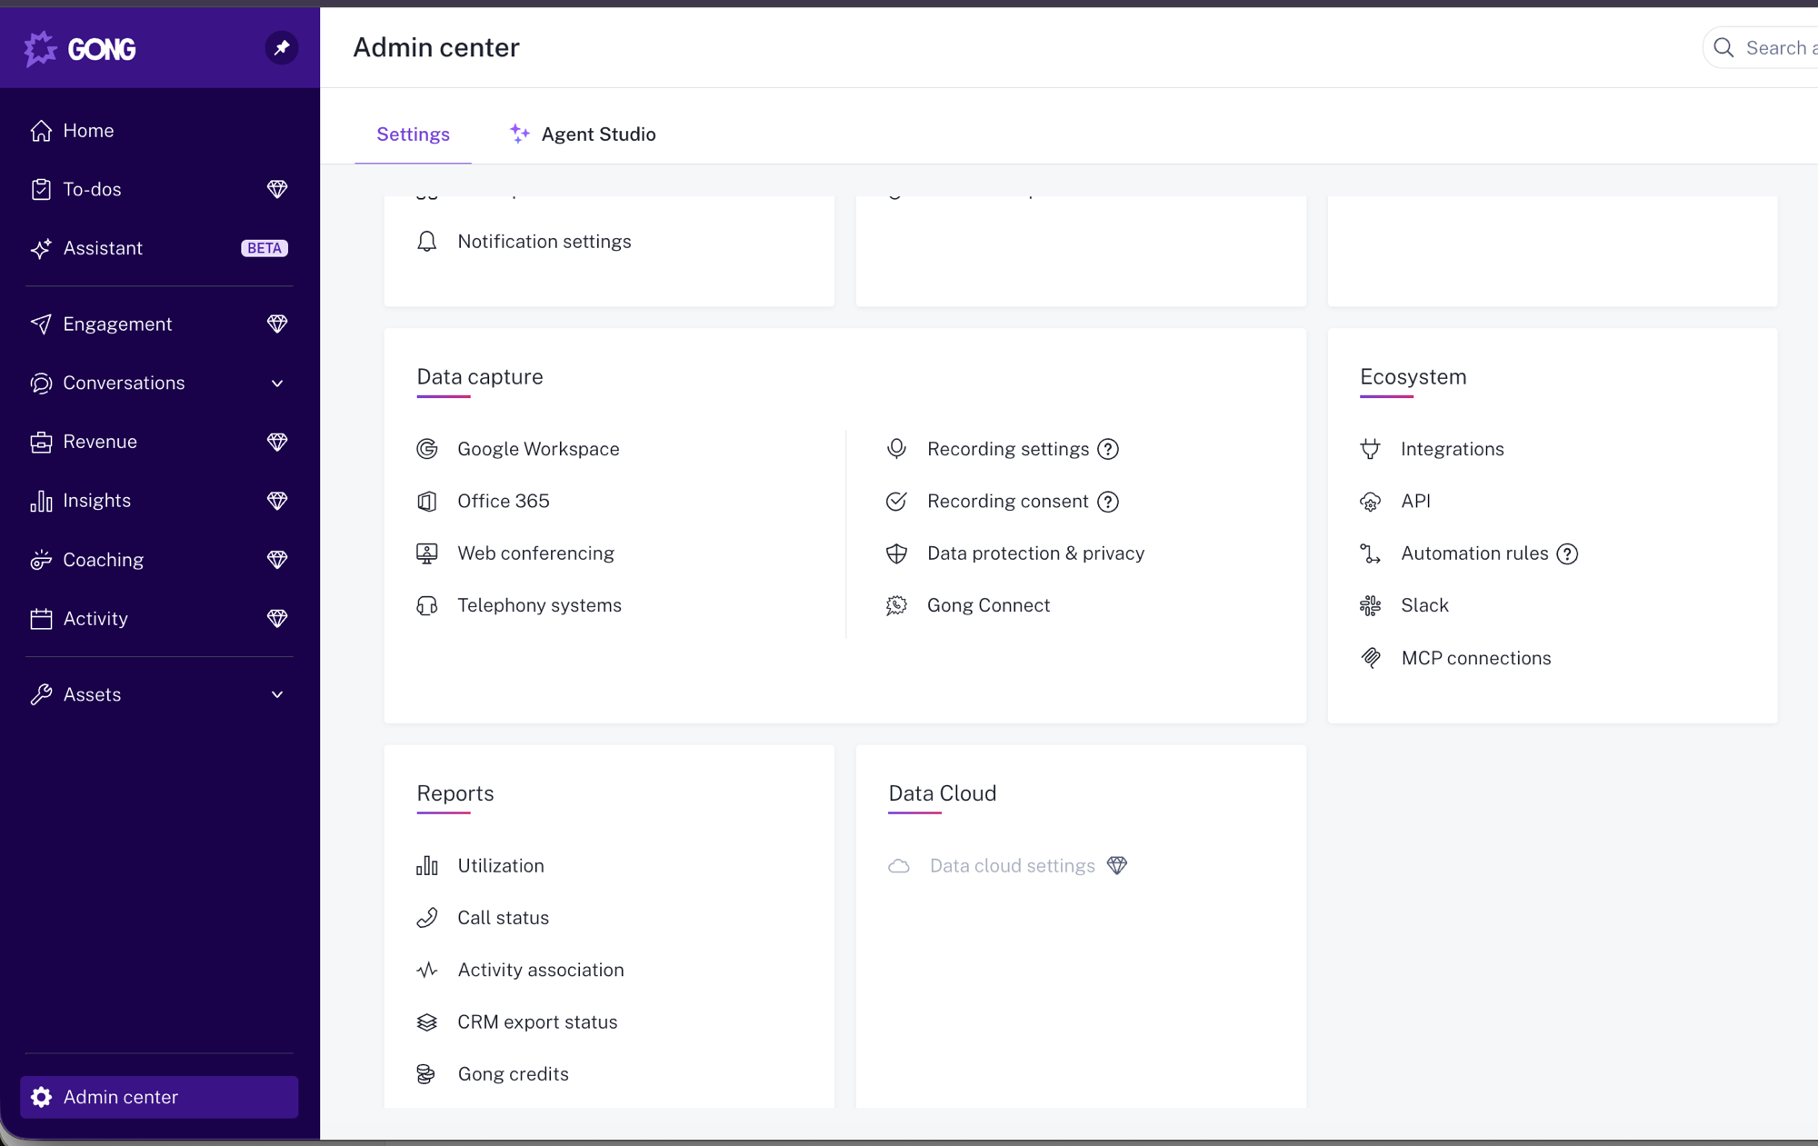Screen dimensions: 1818x1146
Task: Click the Gong Connect icon
Action: (x=896, y=605)
